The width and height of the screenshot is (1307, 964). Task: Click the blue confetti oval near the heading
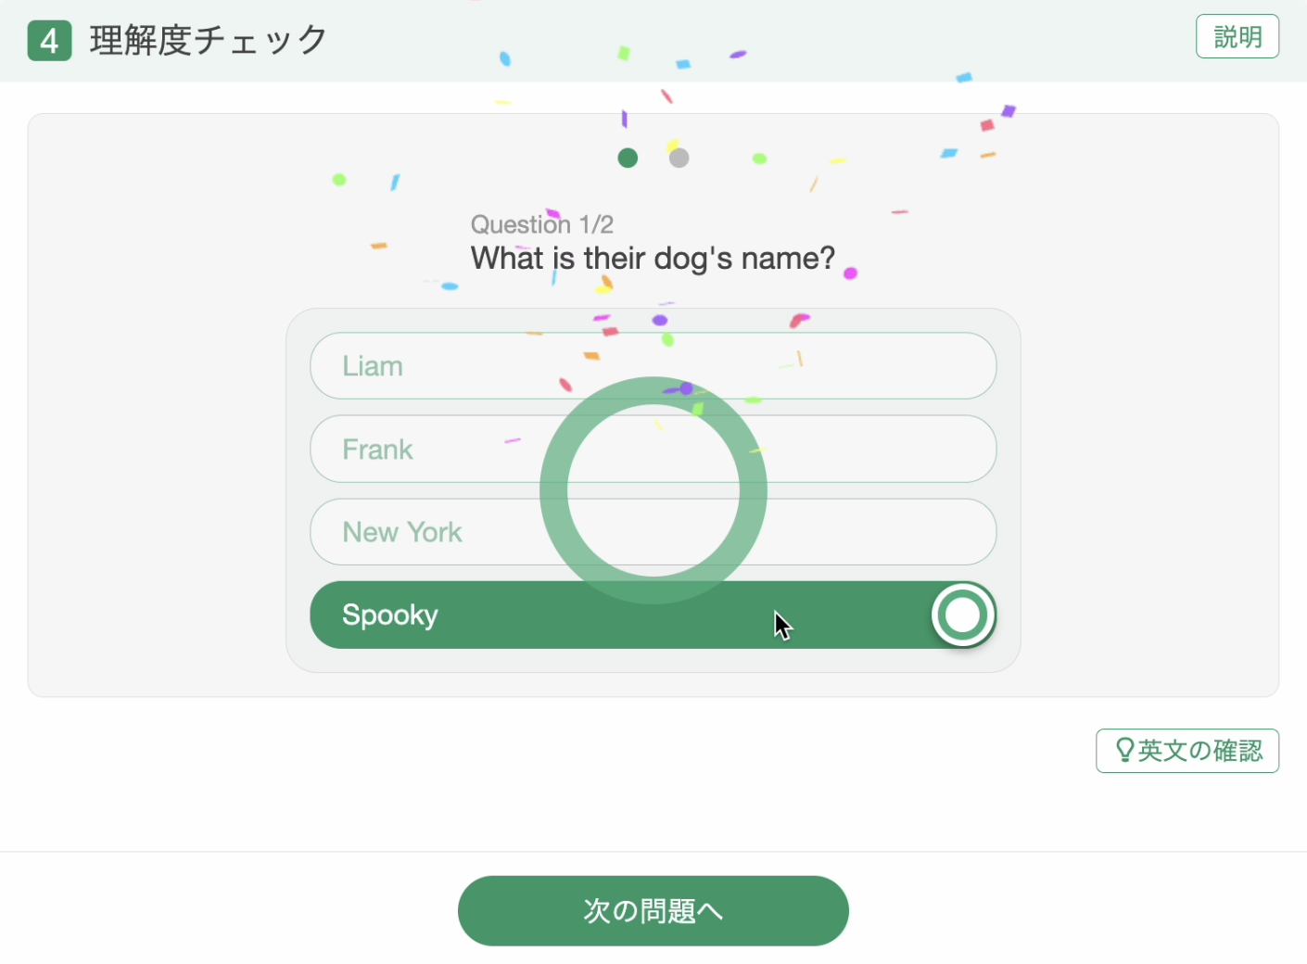click(505, 58)
